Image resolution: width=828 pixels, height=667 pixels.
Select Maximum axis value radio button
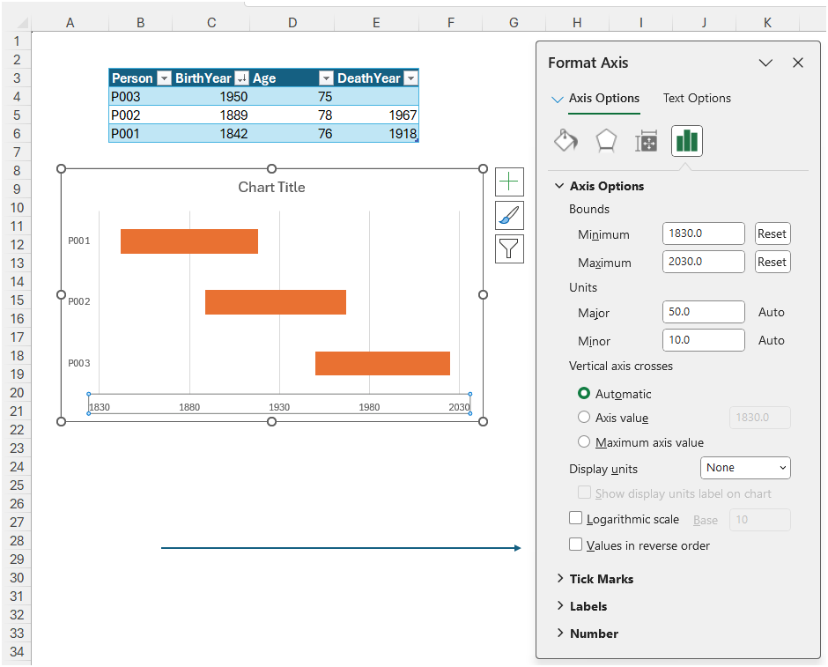click(x=583, y=441)
